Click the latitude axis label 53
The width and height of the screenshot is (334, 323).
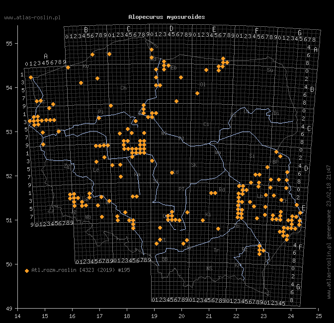point(9,132)
